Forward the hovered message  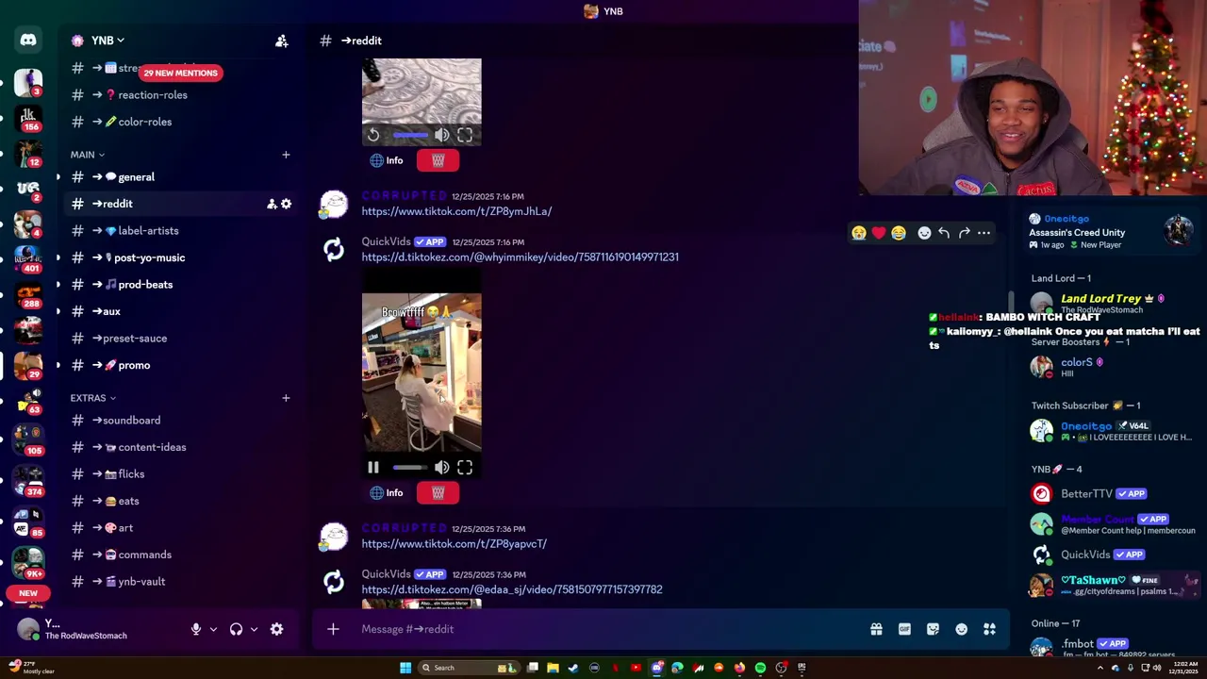point(964,233)
